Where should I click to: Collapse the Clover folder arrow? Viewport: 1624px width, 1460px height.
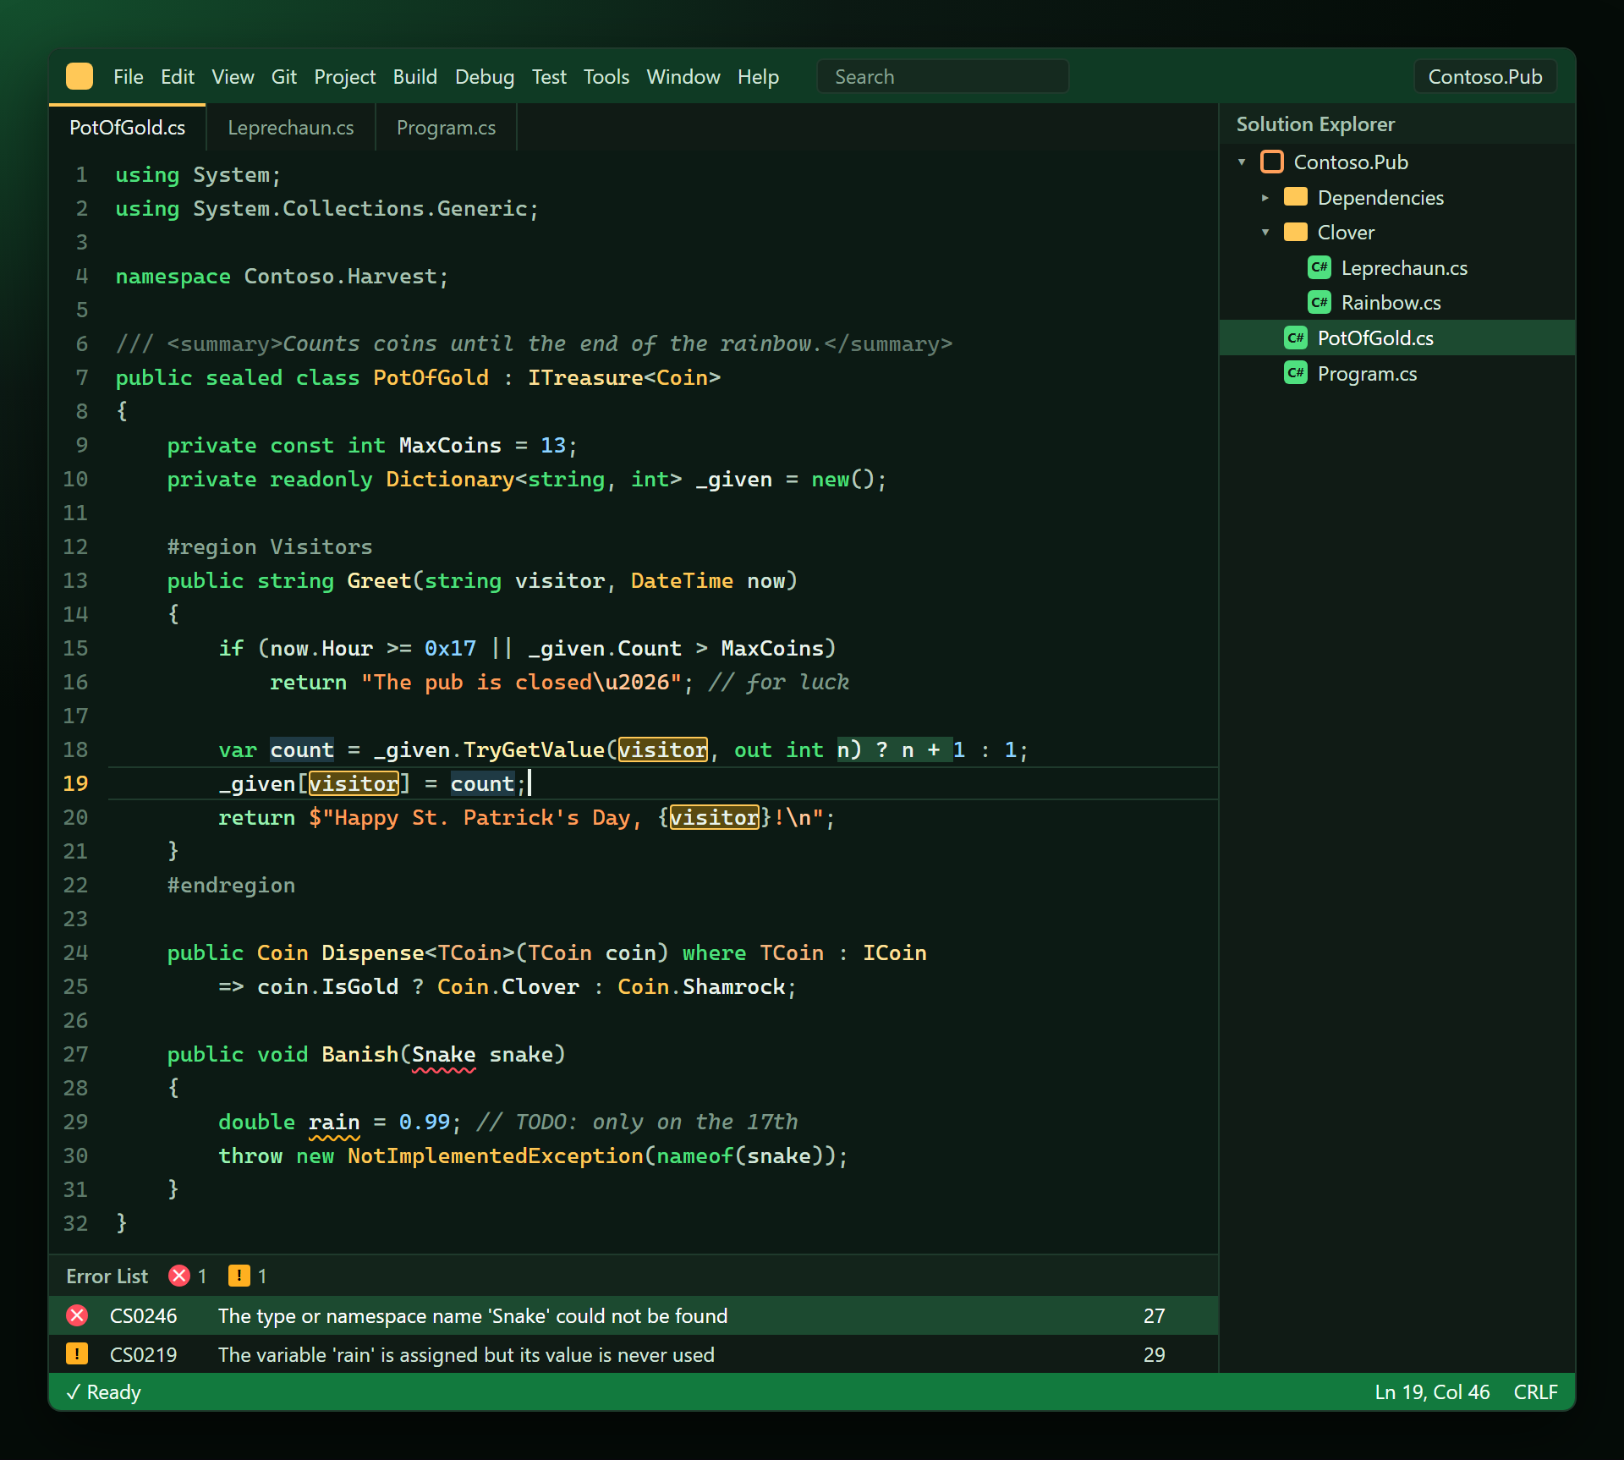[1265, 232]
